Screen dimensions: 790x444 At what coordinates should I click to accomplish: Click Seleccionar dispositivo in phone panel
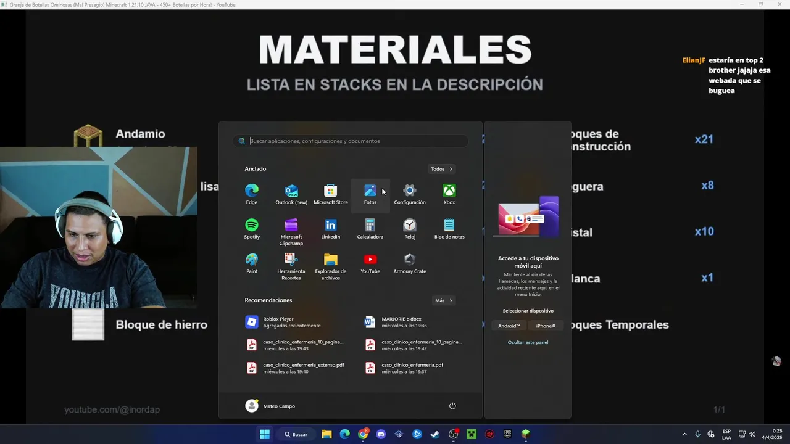pos(528,311)
